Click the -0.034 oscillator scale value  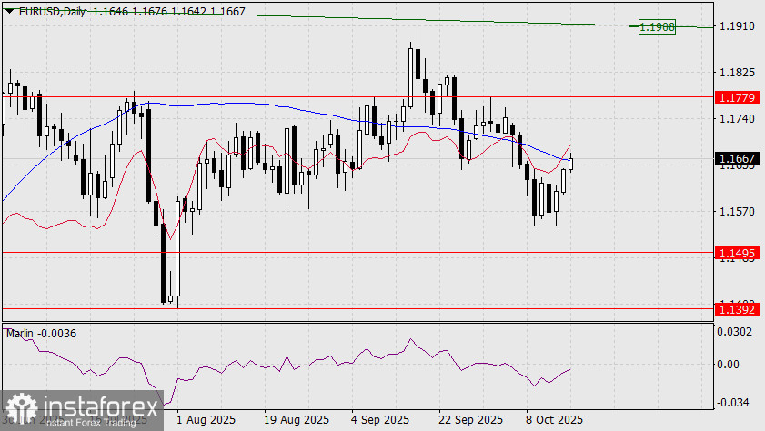732,402
